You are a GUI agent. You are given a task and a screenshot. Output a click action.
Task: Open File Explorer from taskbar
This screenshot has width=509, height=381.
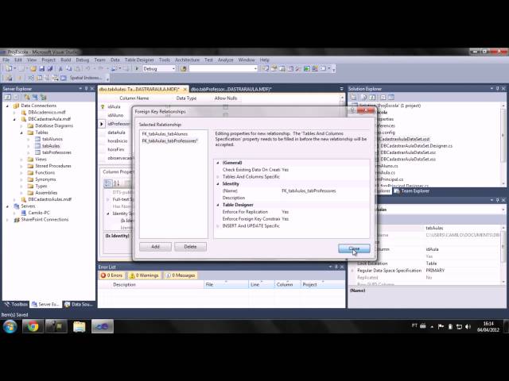(x=80, y=326)
